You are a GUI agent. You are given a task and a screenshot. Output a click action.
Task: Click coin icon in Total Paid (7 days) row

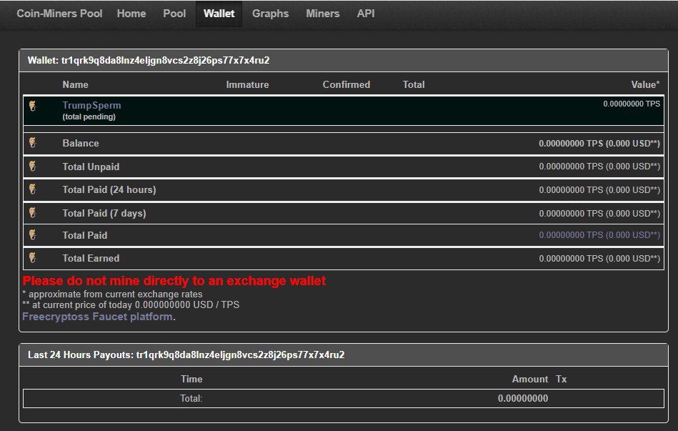coord(32,213)
